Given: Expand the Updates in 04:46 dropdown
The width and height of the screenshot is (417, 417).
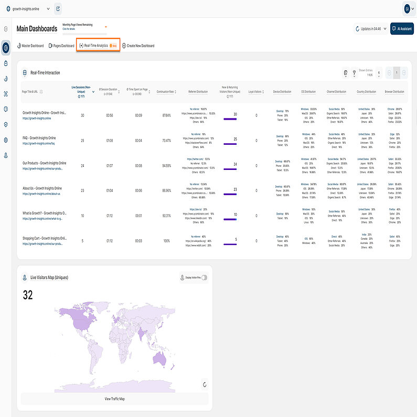Looking at the screenshot, I should pyautogui.click(x=384, y=29).
